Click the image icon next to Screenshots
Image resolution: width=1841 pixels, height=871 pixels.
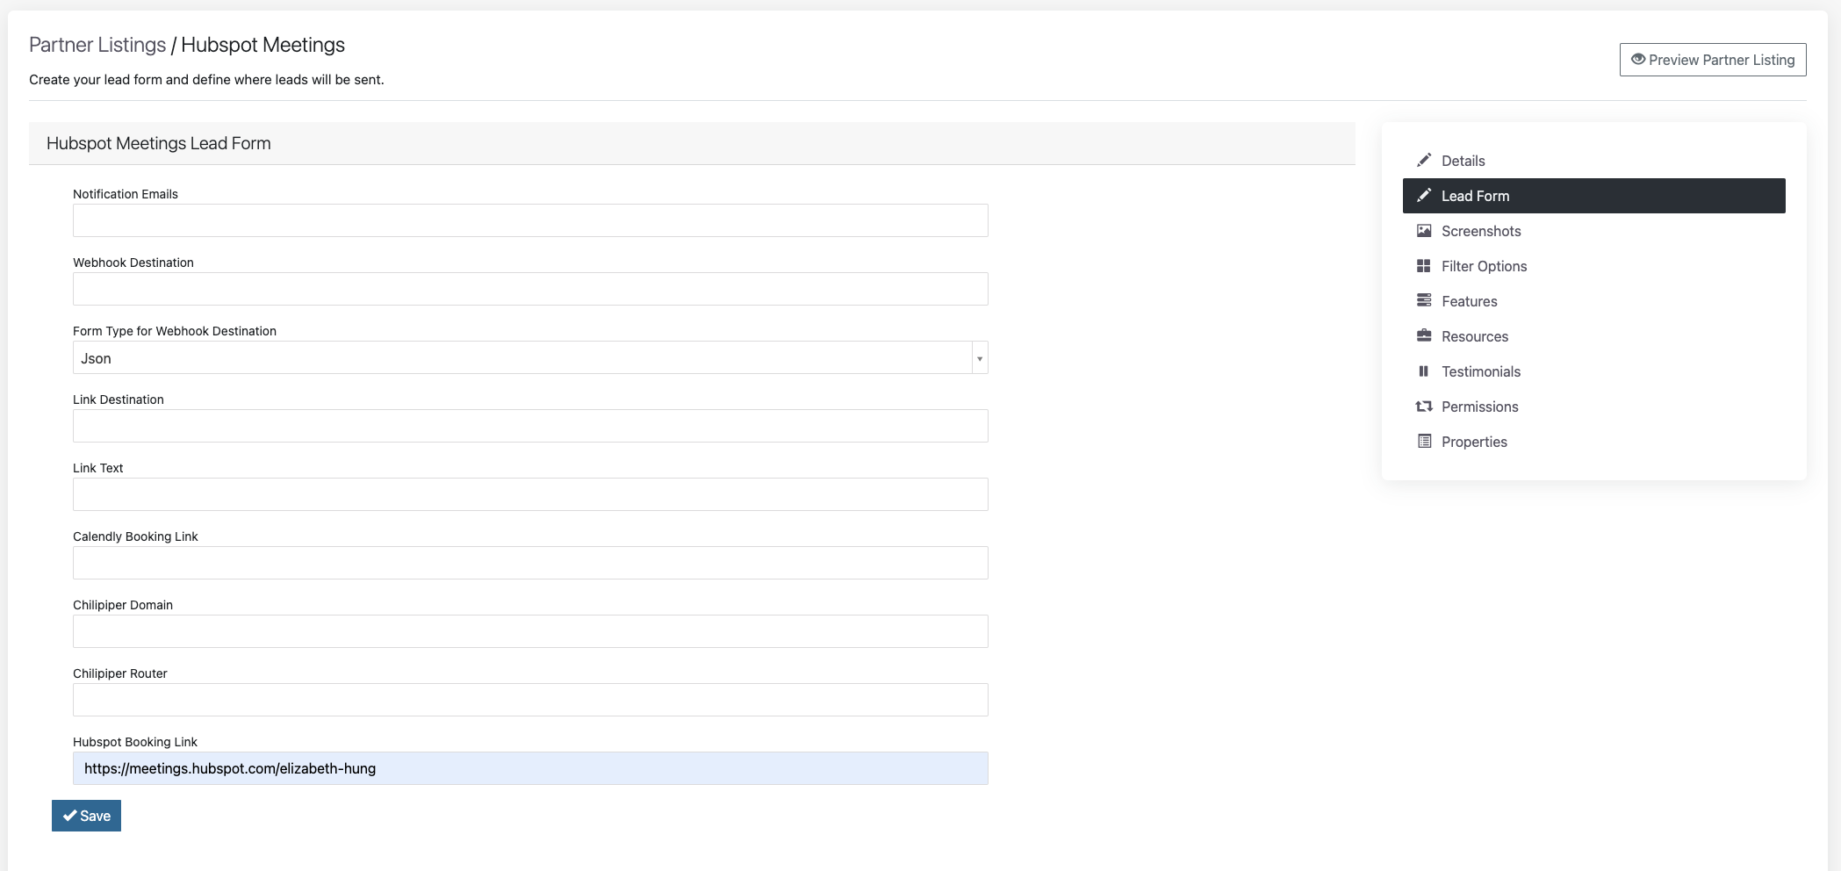(1424, 231)
